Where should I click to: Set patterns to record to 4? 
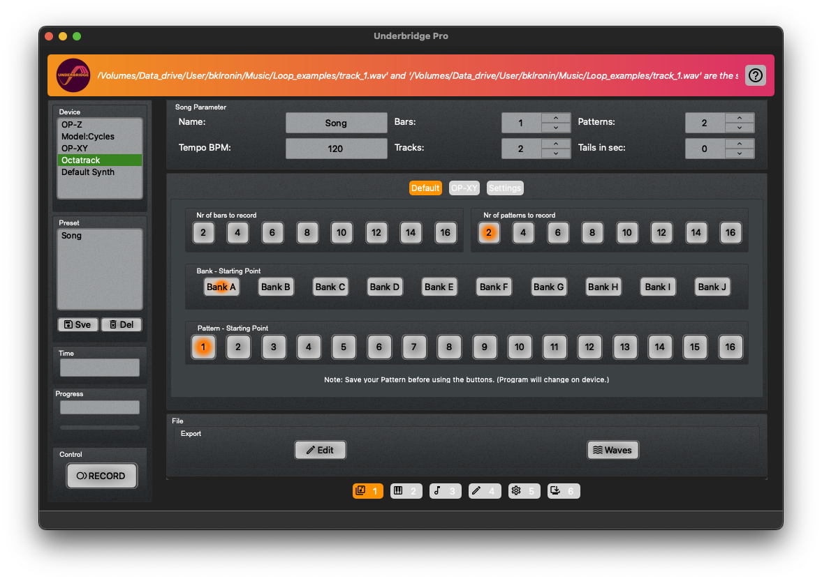tap(523, 232)
